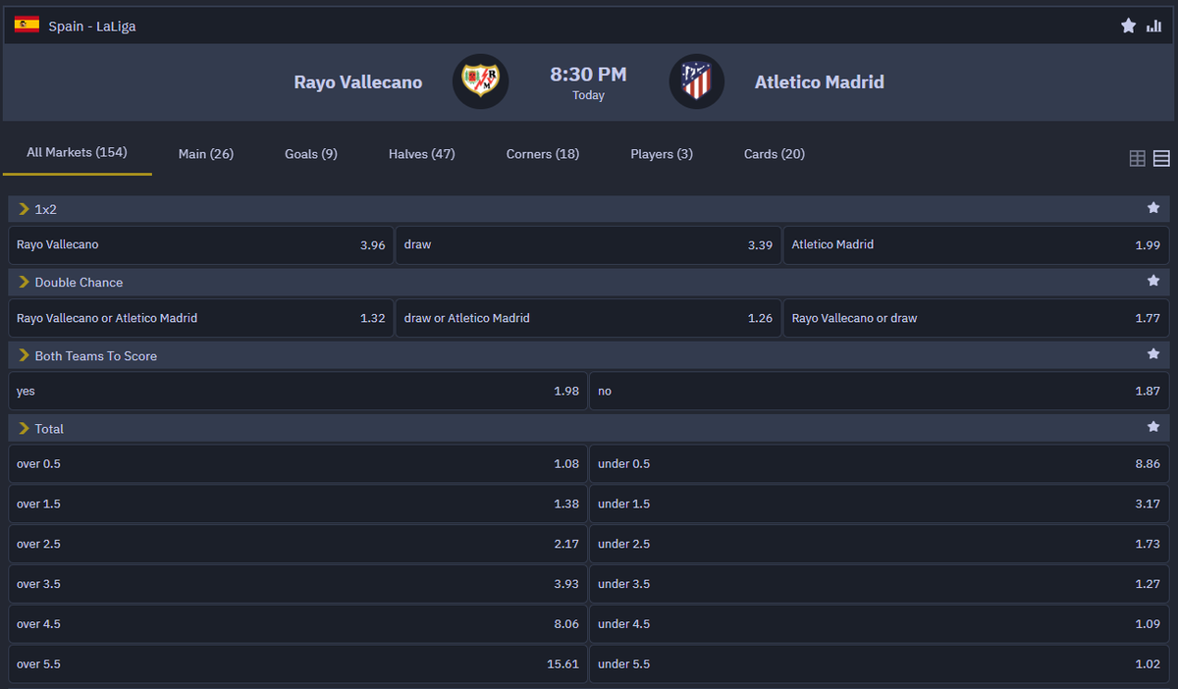This screenshot has height=689, width=1178.
Task: Pick Rayo Vallecano or draw 1.77
Action: tap(976, 318)
